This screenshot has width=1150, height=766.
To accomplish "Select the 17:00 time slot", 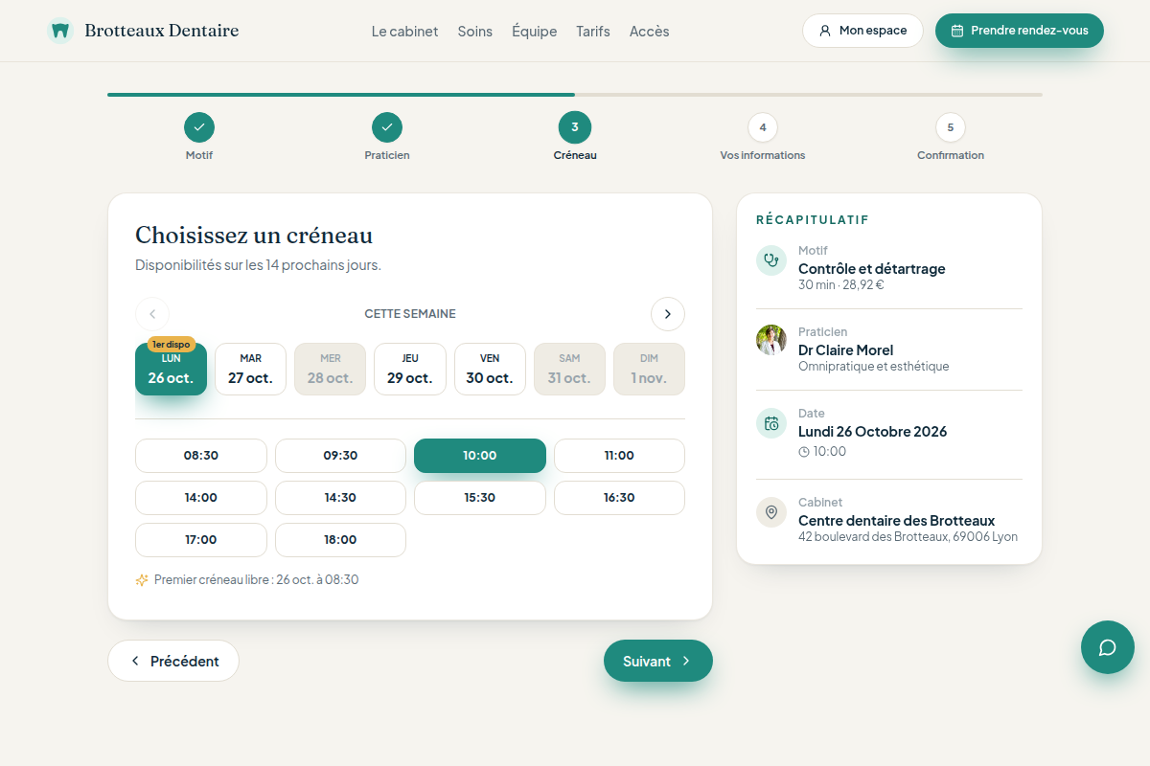I will [201, 540].
